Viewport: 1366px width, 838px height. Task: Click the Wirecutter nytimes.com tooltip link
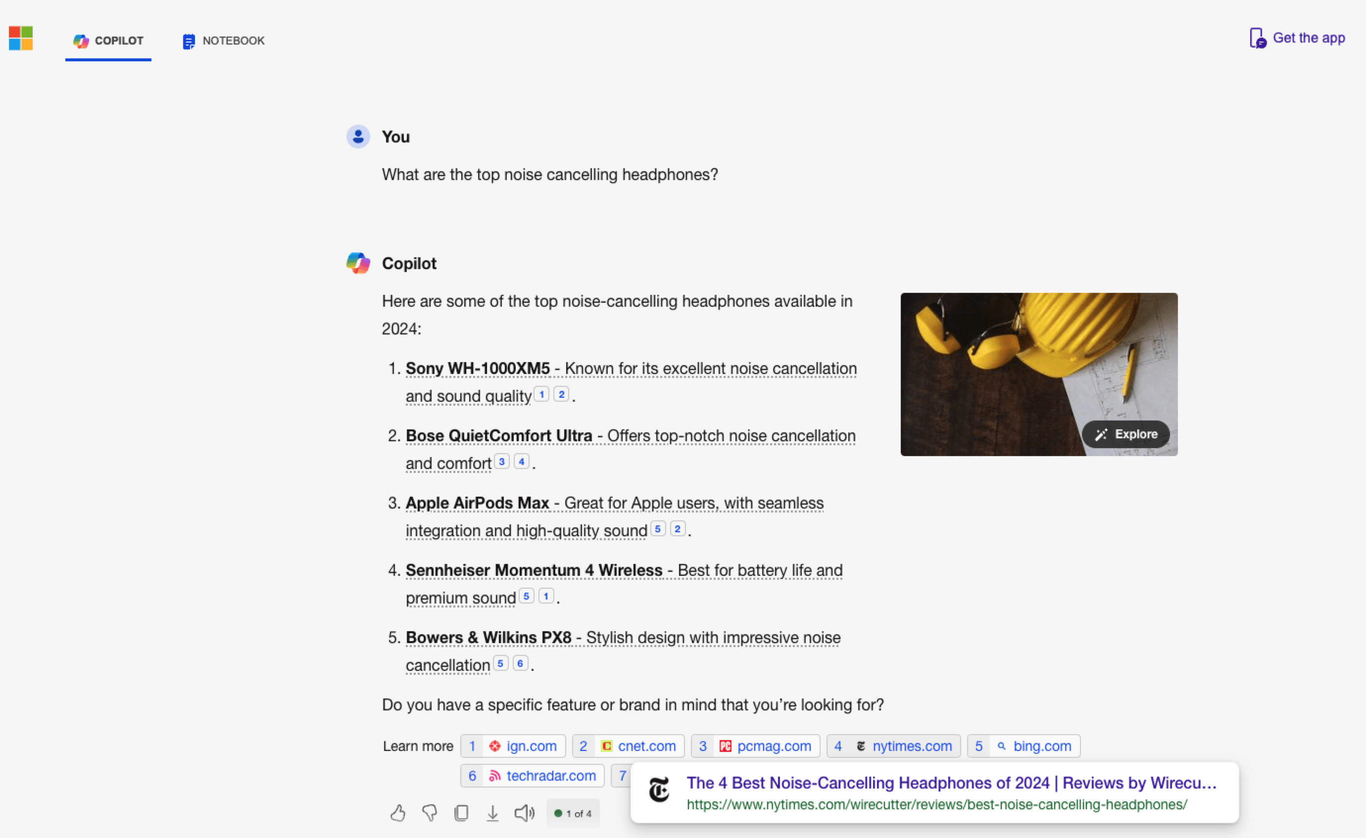951,783
